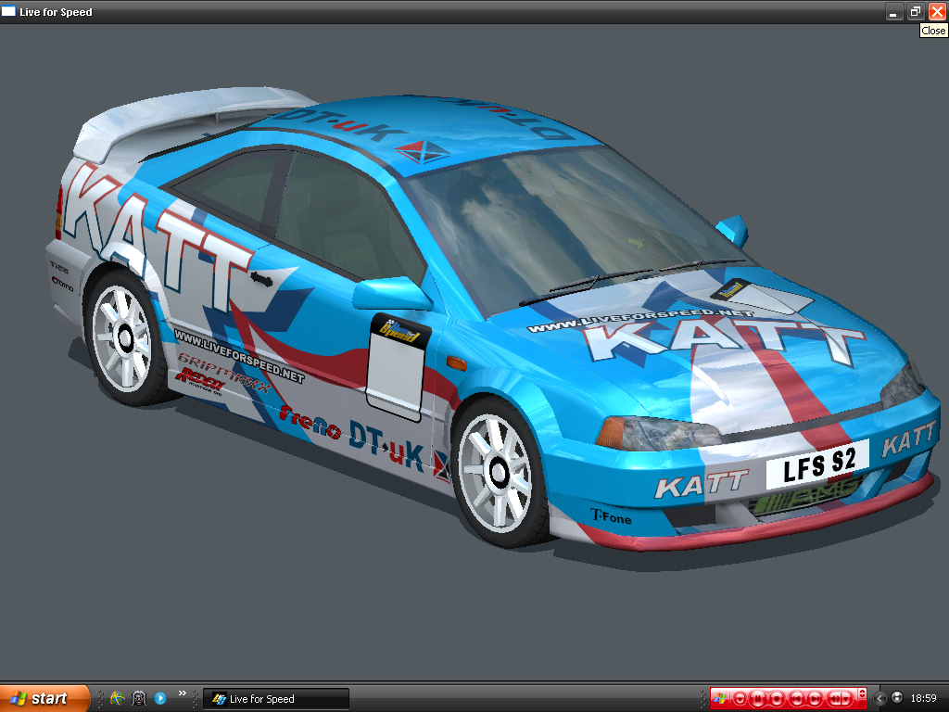Skip to the next track in media toolbar
This screenshot has width=949, height=712.
(x=815, y=699)
